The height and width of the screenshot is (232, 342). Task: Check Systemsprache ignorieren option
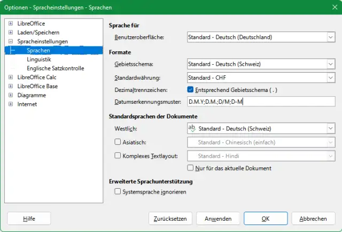click(118, 191)
